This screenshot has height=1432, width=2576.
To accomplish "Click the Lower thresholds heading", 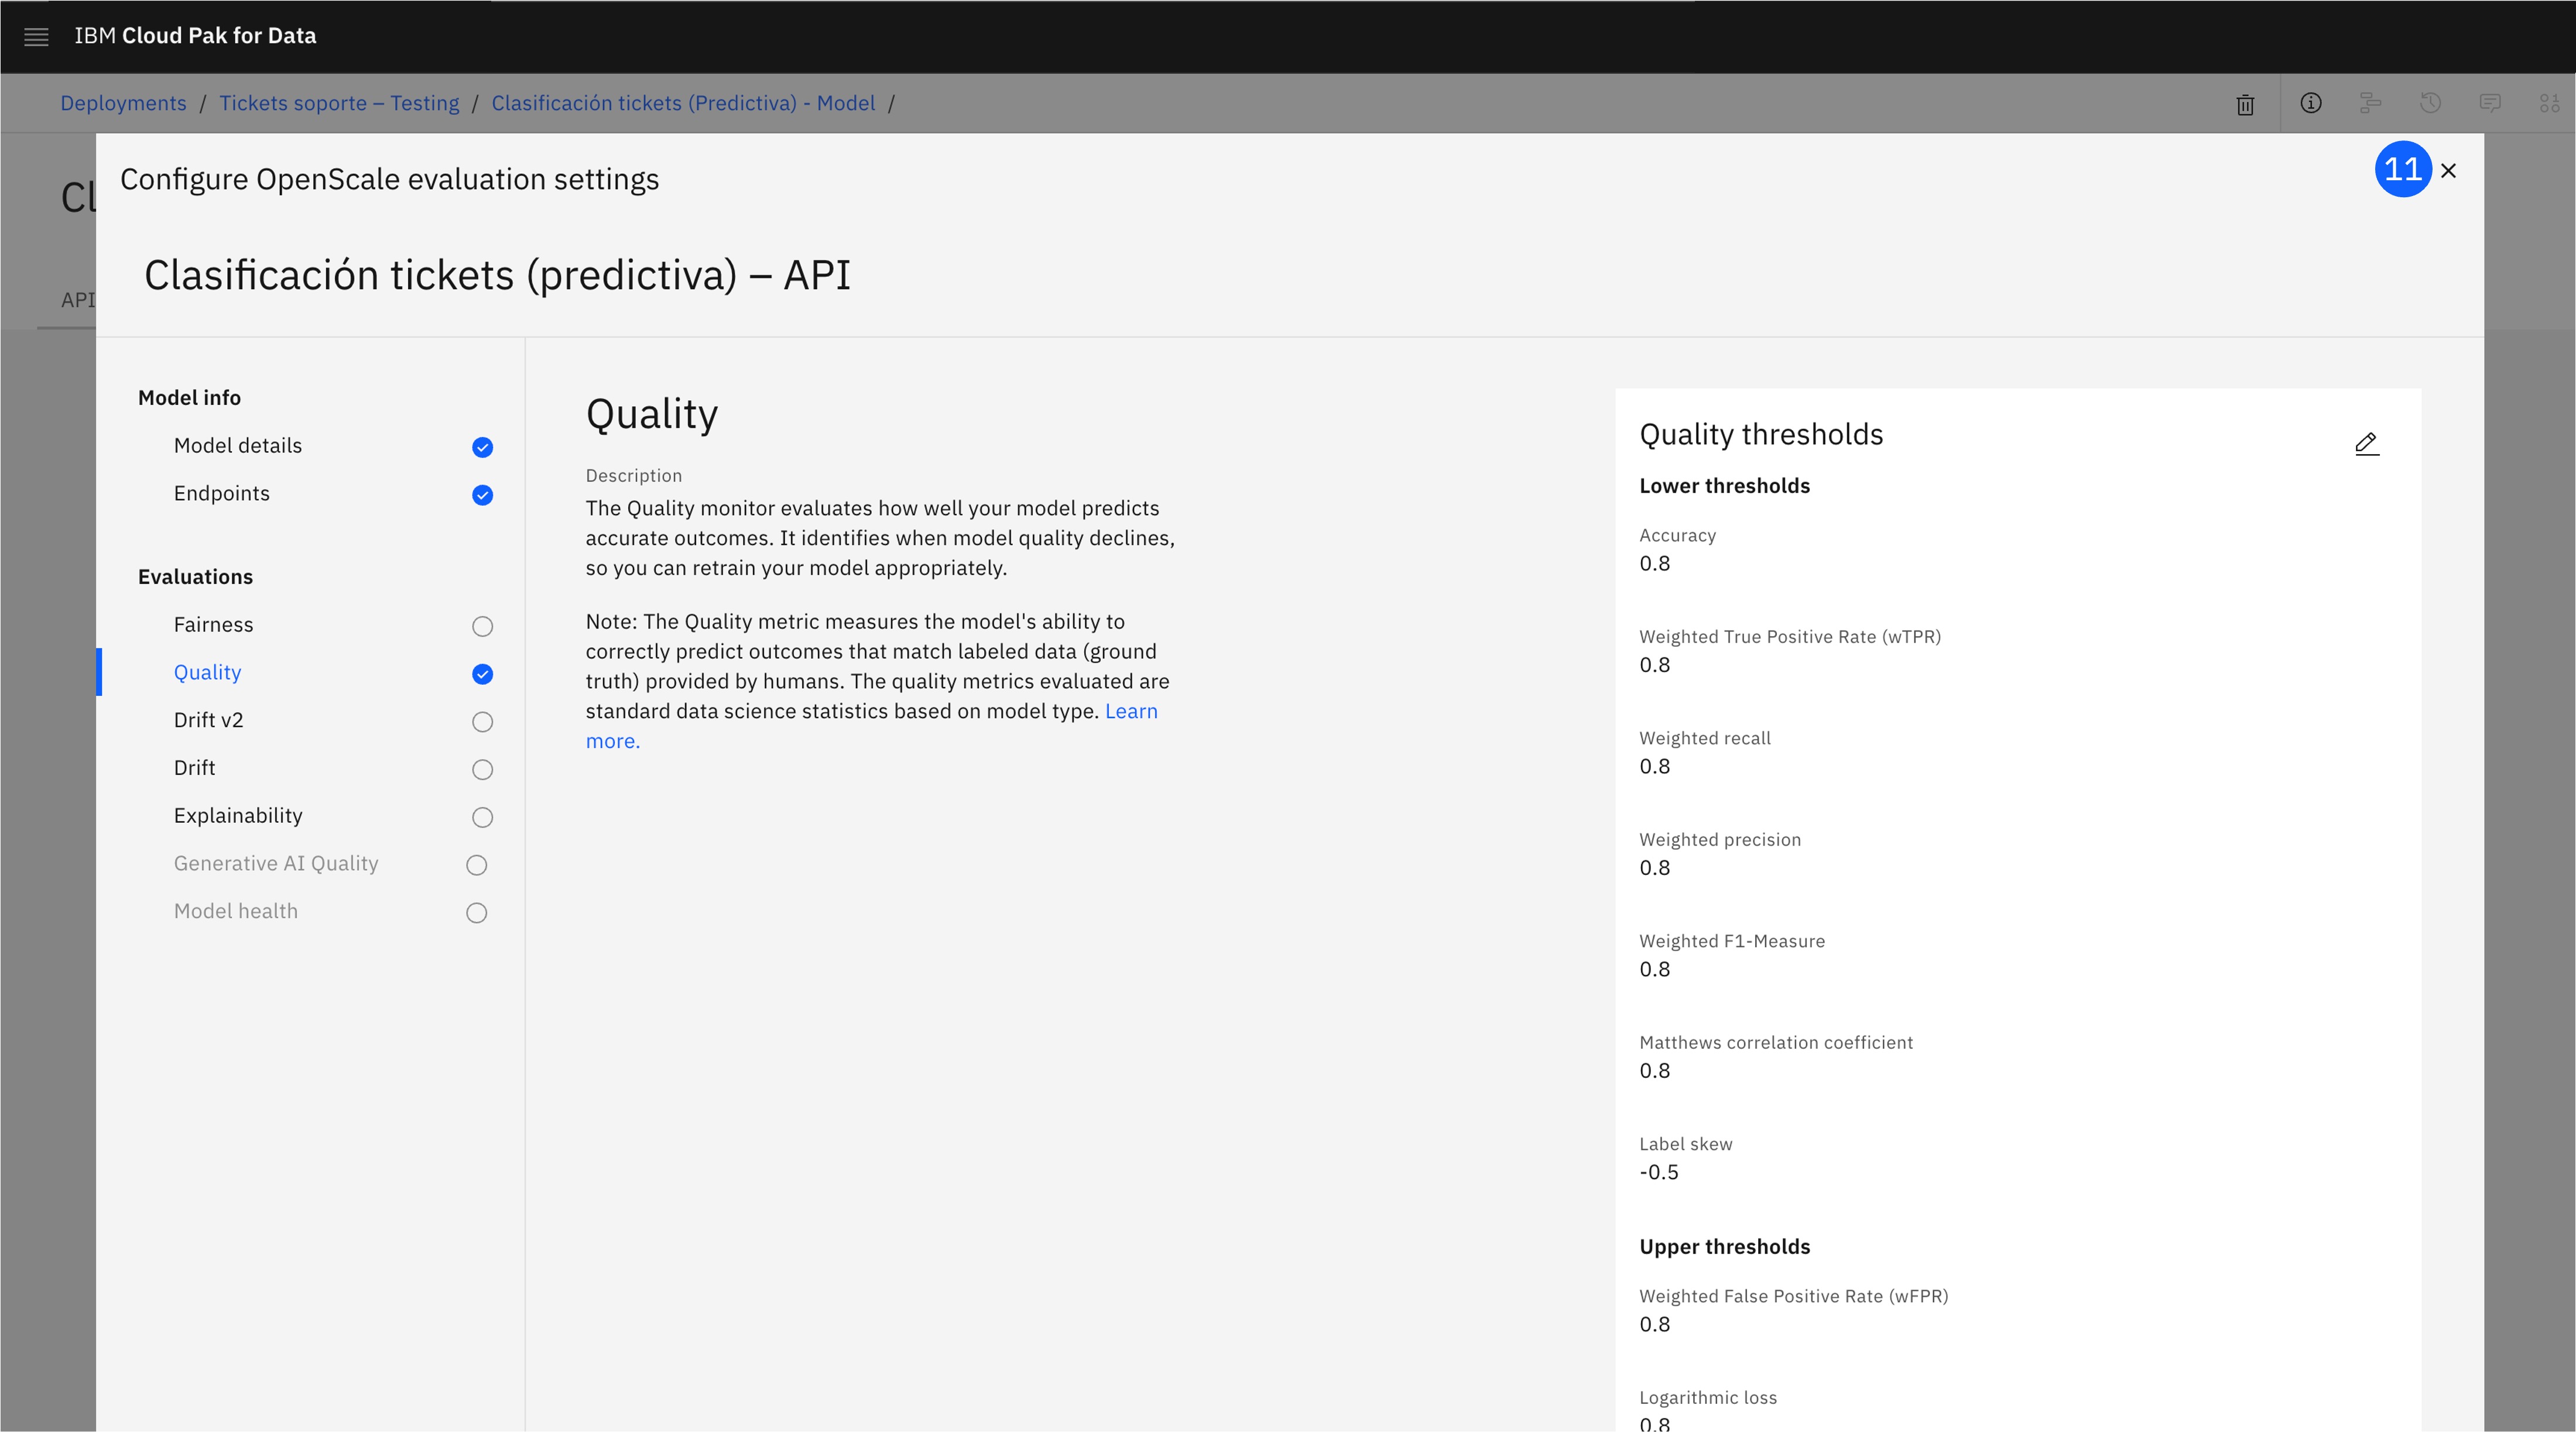I will 1724,486.
